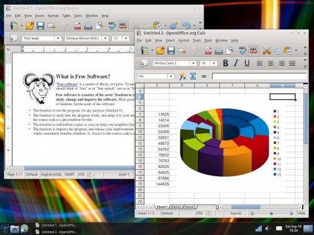Click Save icon in Writer toolbar
Image resolution: width=314 pixels, height=235 pixels.
pyautogui.click(x=40, y=26)
